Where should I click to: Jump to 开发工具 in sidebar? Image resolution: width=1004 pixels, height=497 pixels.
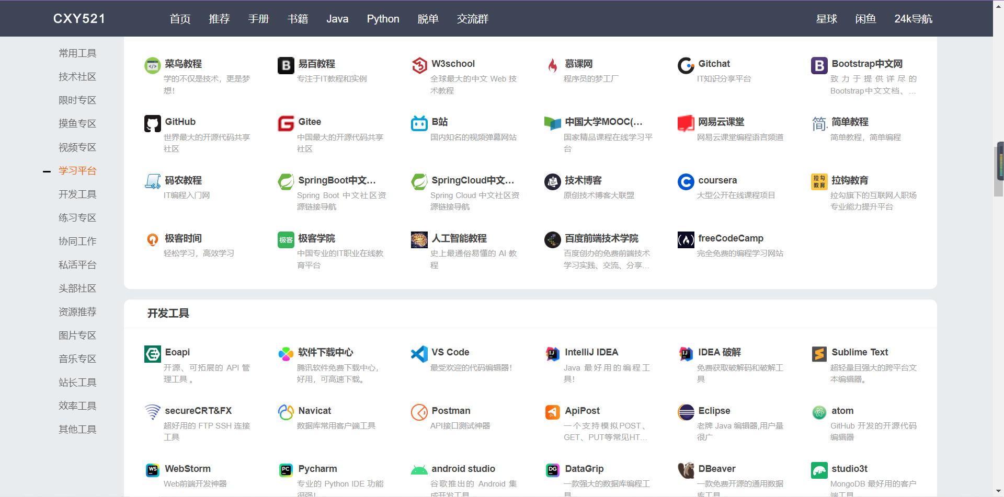click(x=77, y=194)
